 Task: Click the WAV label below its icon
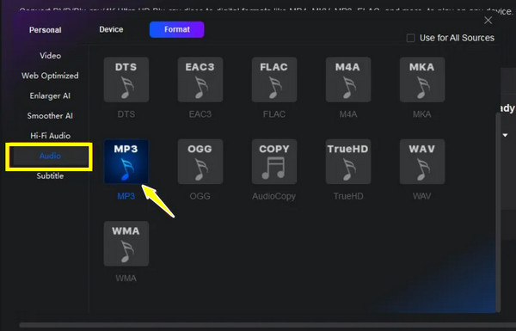[x=422, y=196]
